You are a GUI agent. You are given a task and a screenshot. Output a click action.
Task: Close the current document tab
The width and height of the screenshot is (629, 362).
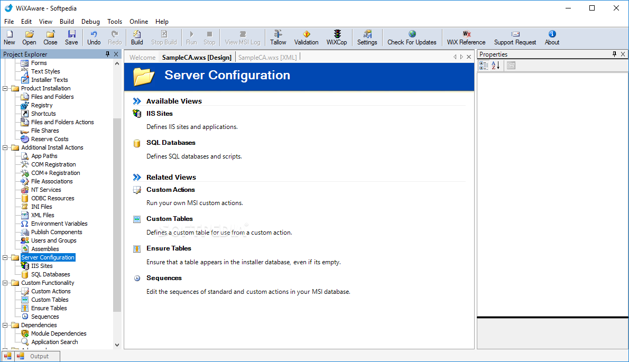[468, 57]
